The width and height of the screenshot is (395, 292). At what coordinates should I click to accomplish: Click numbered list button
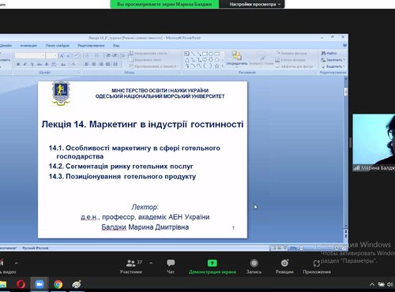coord(98,55)
